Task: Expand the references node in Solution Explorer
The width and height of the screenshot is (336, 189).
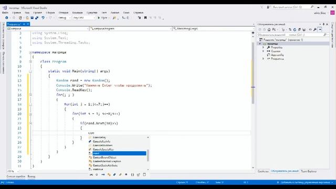Action: point(264,51)
